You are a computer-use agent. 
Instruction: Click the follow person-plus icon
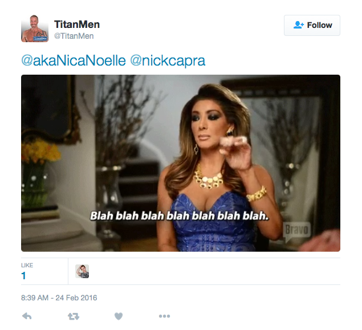[x=299, y=25]
